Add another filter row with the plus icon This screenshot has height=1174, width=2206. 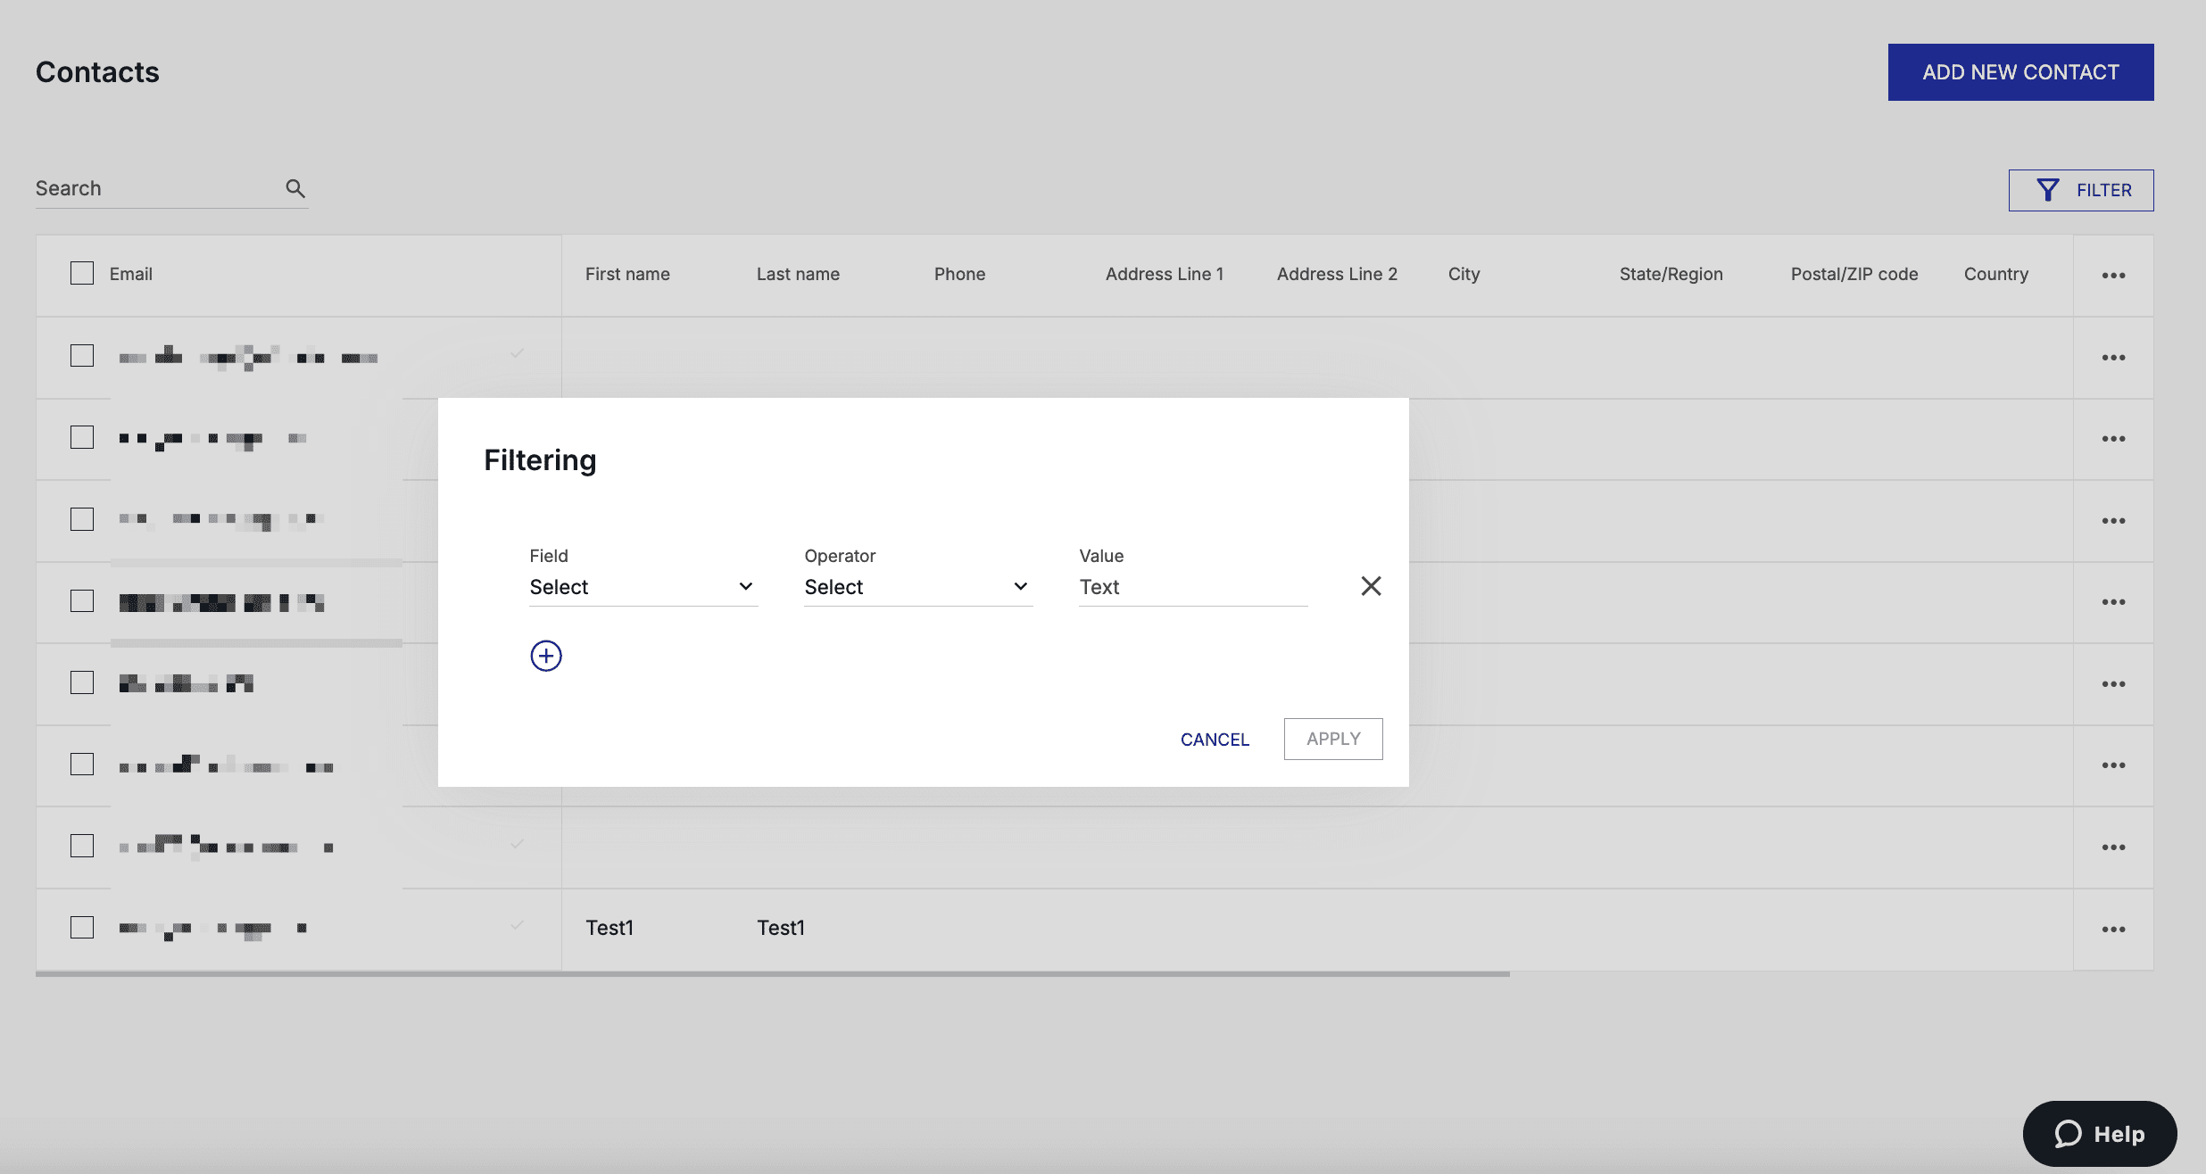coord(546,656)
